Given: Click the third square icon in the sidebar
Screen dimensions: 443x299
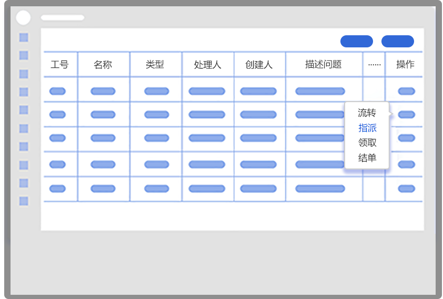Looking at the screenshot, I should click(x=24, y=74).
